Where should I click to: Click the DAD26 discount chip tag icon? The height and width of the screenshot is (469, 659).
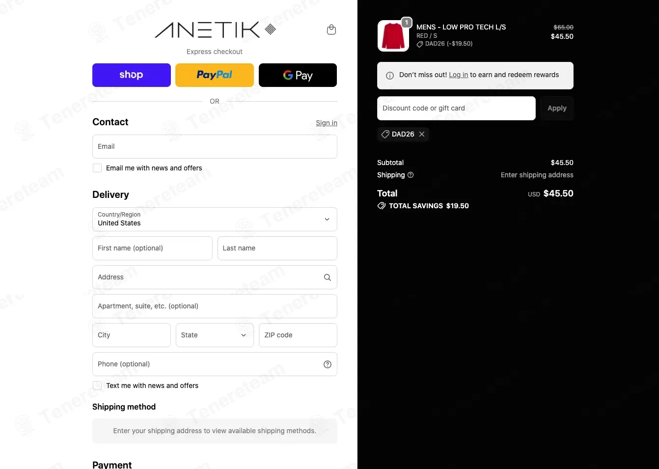tap(385, 134)
